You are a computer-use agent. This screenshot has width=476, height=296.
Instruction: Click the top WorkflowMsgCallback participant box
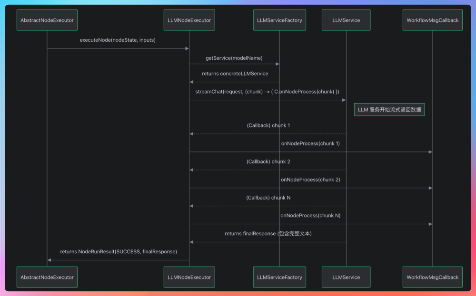click(432, 20)
